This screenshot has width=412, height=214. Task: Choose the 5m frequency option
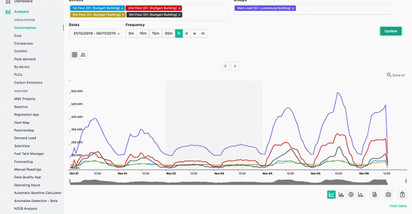point(131,33)
